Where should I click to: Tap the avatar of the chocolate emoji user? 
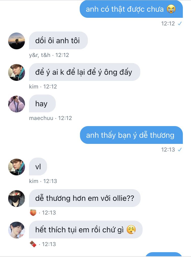[x=17, y=230]
